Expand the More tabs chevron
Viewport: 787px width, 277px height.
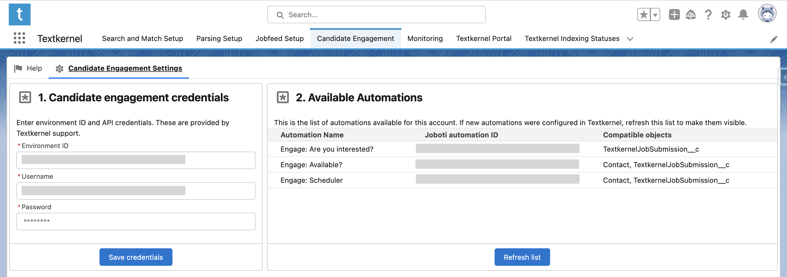[630, 39]
